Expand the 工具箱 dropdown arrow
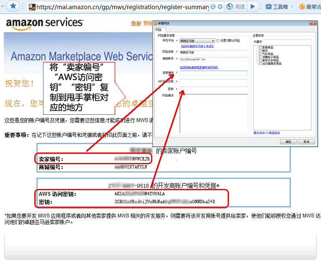Viewport: 321px width, 261px height. pos(292,7)
